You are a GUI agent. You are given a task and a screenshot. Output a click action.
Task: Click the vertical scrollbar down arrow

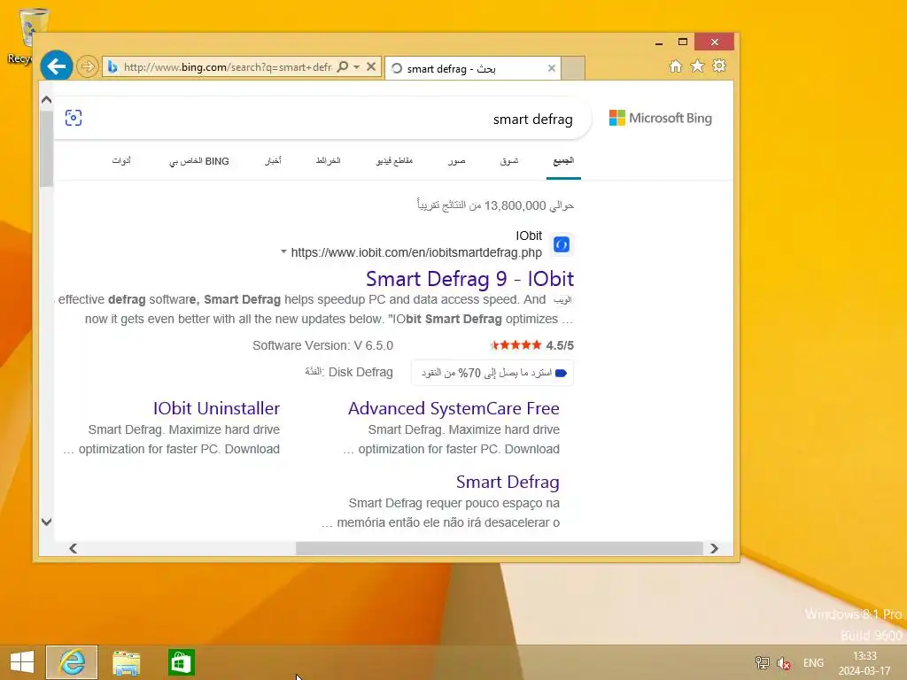47,522
